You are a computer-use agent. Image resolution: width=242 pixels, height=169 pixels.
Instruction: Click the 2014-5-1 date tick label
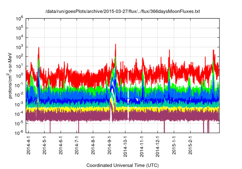pyautogui.click(x=45, y=145)
